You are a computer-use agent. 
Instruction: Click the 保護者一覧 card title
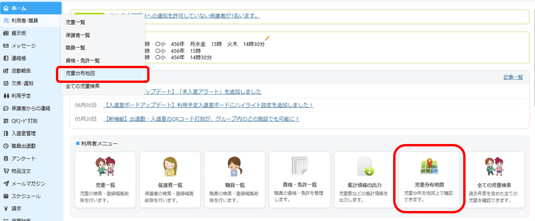(x=170, y=185)
